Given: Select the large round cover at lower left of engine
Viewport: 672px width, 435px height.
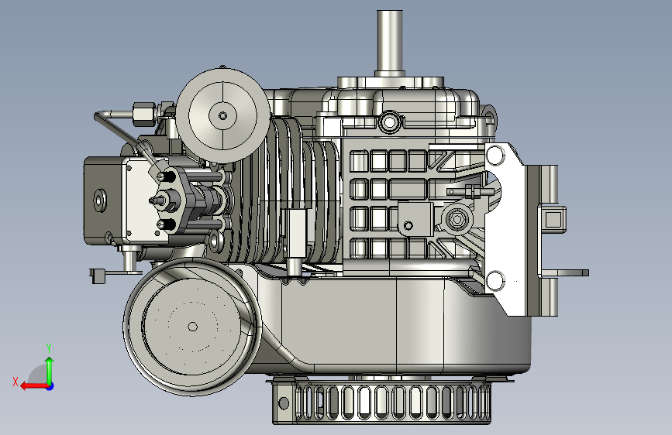Looking at the screenshot, I should 192,327.
